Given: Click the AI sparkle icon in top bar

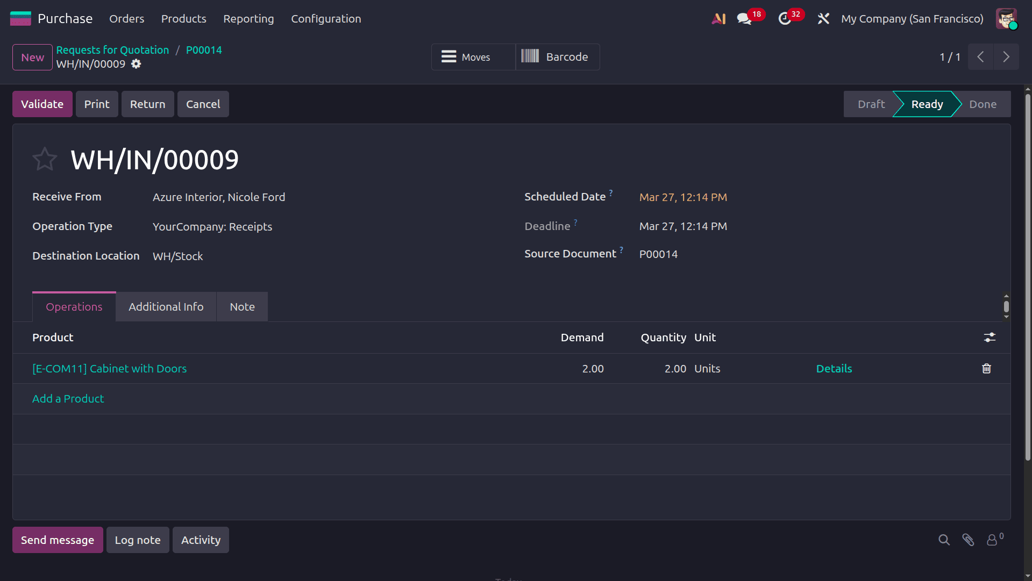Looking at the screenshot, I should [718, 18].
